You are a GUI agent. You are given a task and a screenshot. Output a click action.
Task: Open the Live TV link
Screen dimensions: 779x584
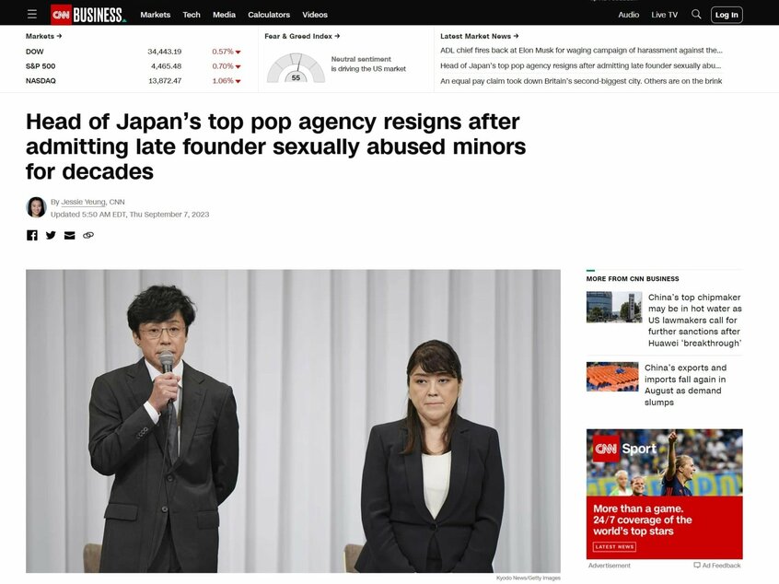pyautogui.click(x=664, y=15)
